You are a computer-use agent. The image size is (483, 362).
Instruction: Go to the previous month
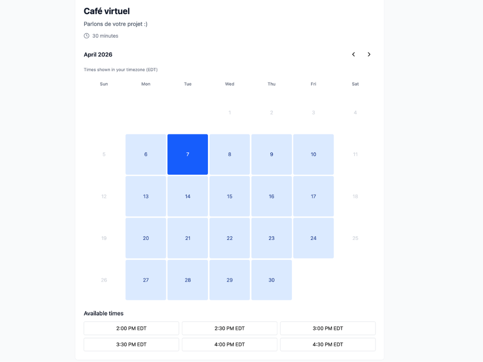point(353,54)
